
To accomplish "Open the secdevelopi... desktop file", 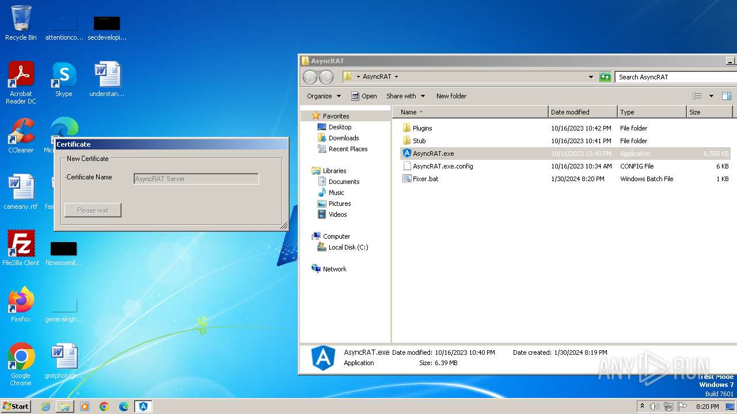I will (x=107, y=28).
